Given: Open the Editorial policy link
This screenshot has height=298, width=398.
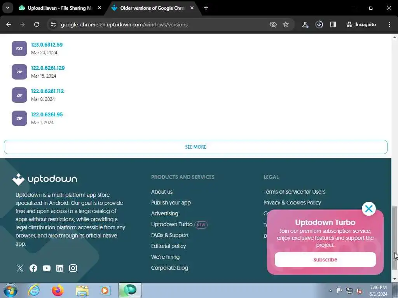Looking at the screenshot, I should click(168, 246).
